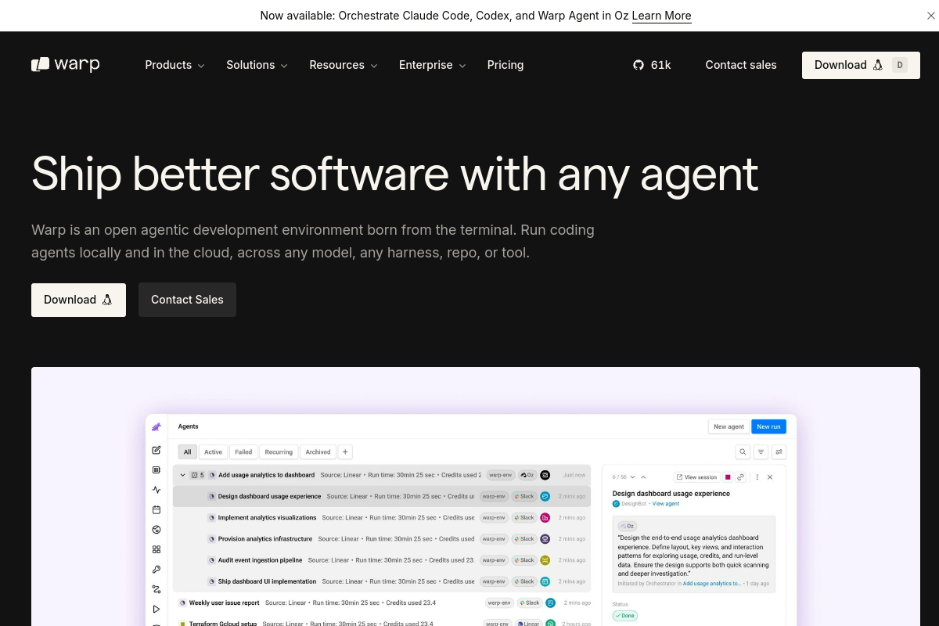Click the Slack tag on Implement analytics visualizations row
Viewport: 939px width, 626px height.
(524, 517)
